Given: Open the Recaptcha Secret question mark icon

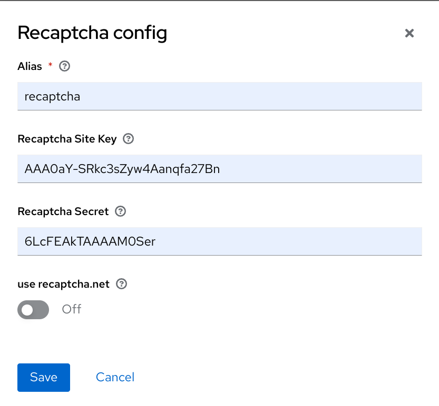Looking at the screenshot, I should (120, 211).
